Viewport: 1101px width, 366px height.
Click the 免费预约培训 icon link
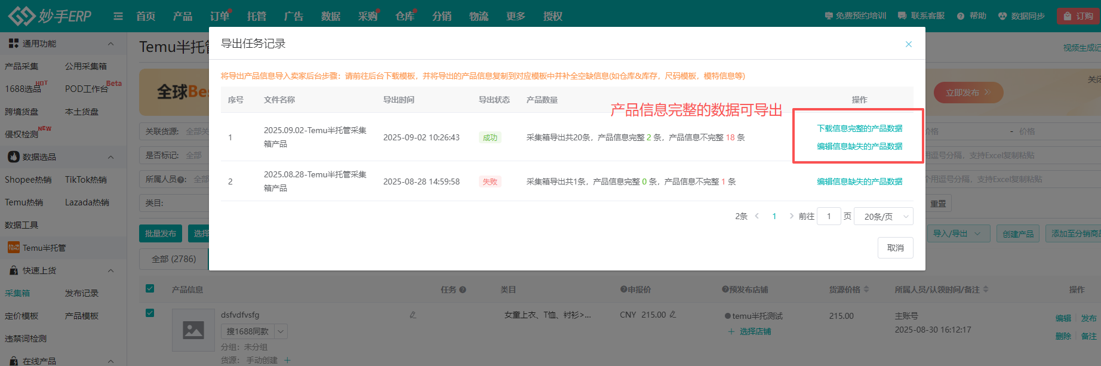point(855,16)
